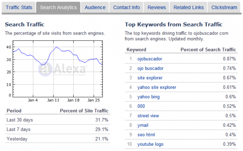Open the Traffic Stats tab

point(19,7)
